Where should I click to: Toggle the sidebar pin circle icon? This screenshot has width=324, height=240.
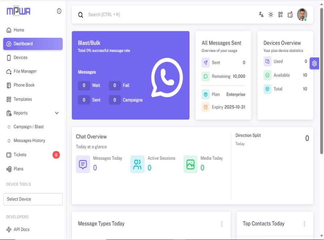click(x=59, y=11)
